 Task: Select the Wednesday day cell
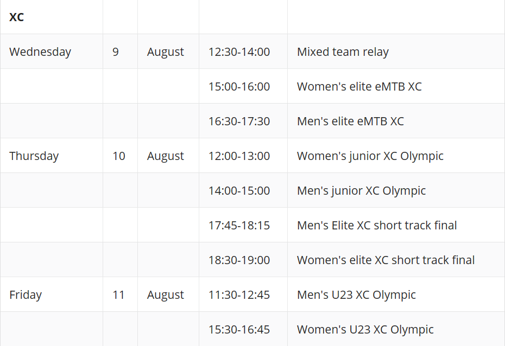pos(52,52)
